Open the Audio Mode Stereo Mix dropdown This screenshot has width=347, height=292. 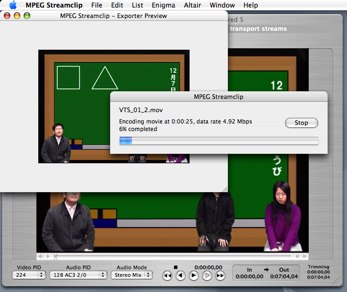132,275
